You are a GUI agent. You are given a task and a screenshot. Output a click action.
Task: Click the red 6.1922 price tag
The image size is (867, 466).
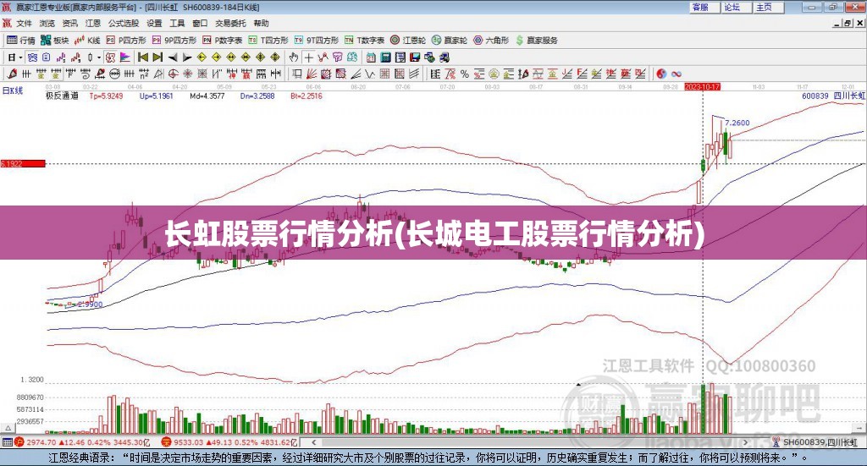23,163
